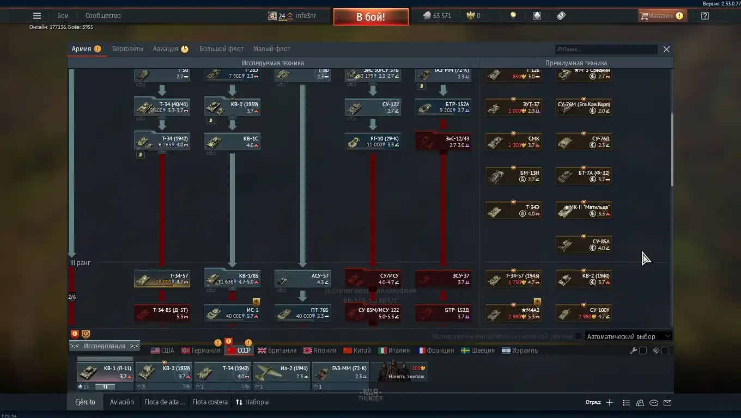This screenshot has width=741, height=418.
Task: Close the research tree window
Action: pos(666,49)
